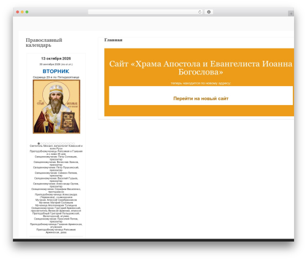Click 'Священномученик Петр Пушкинский' entry
307x260 pixels.
[x=56, y=168]
